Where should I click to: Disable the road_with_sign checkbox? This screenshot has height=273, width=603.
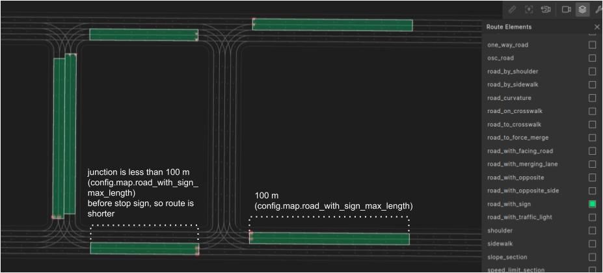[x=592, y=204]
